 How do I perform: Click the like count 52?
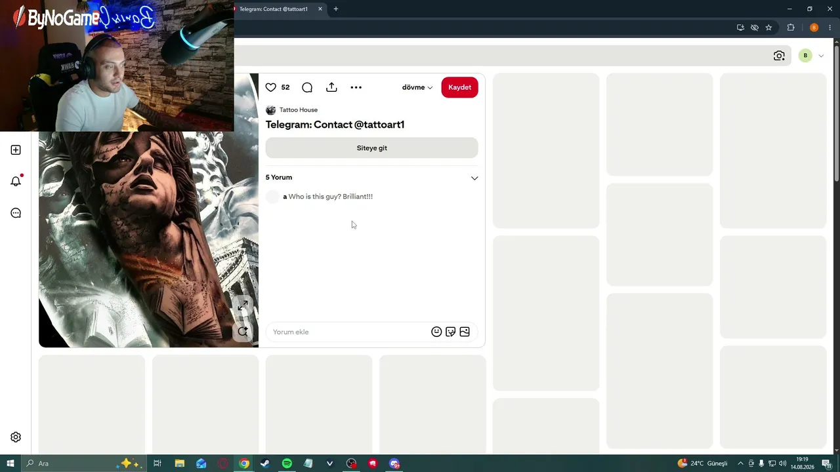[x=285, y=87]
